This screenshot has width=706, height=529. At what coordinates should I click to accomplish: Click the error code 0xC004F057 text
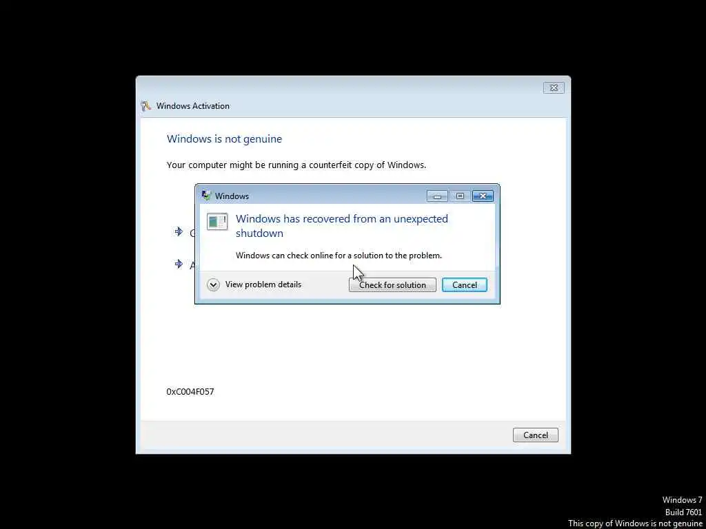pos(190,391)
